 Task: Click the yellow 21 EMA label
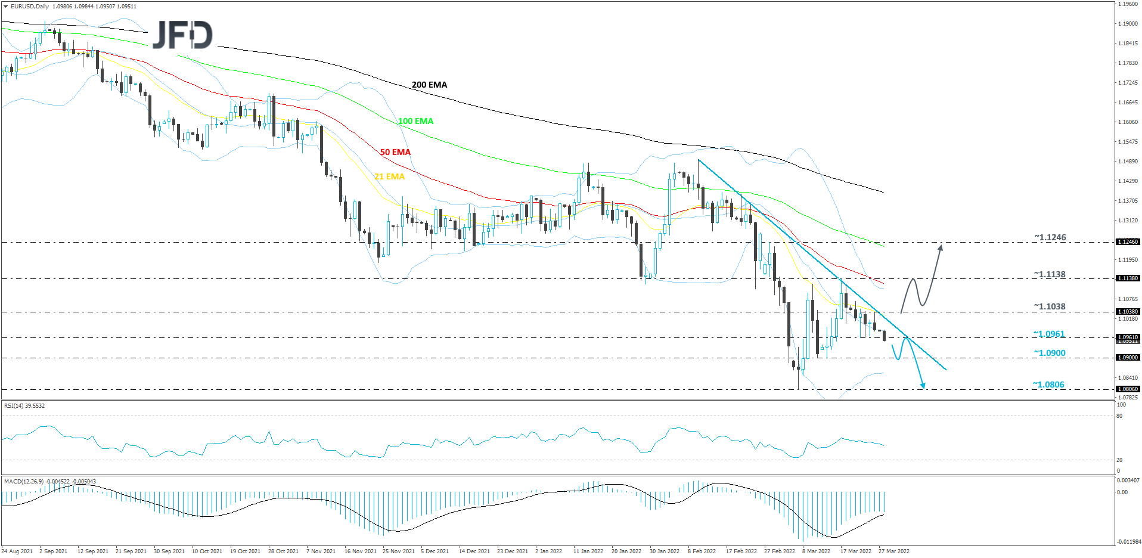tap(388, 176)
